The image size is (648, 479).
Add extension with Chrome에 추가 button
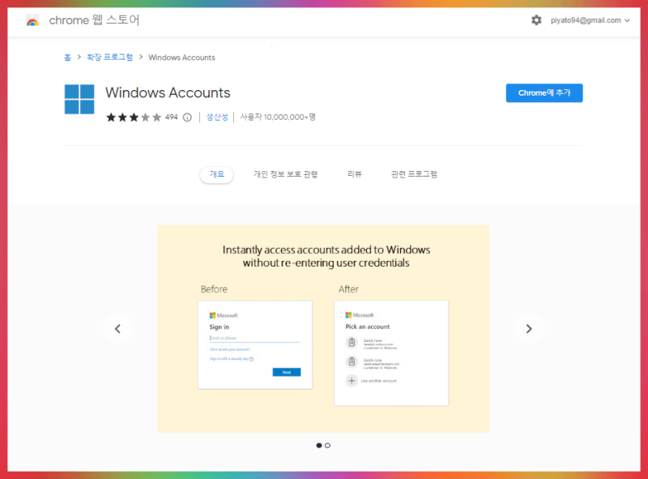544,93
